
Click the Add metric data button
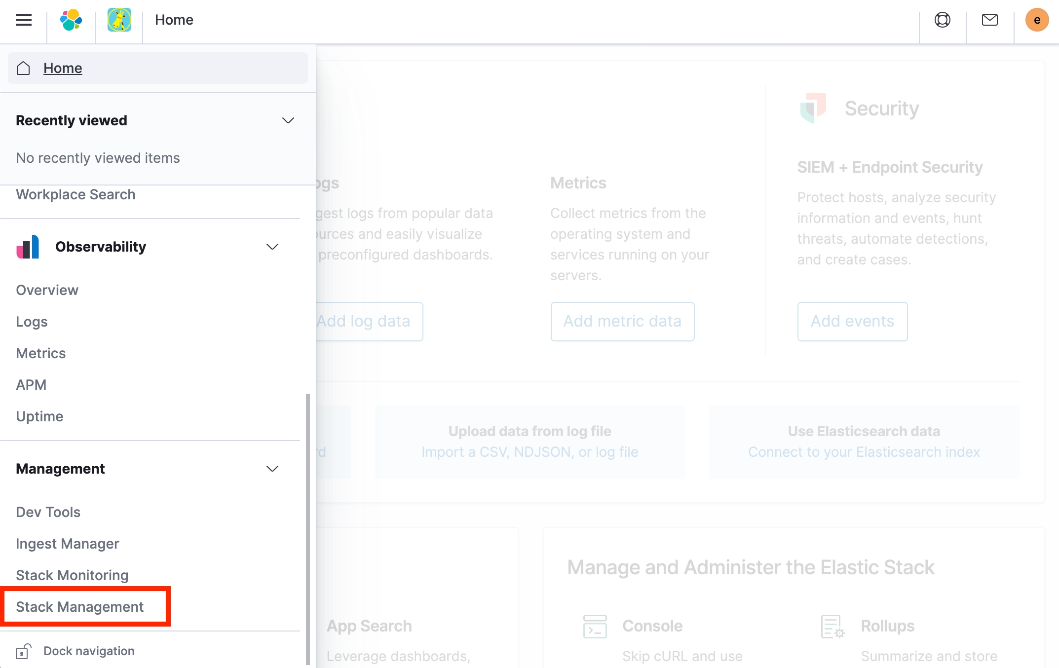[622, 321]
